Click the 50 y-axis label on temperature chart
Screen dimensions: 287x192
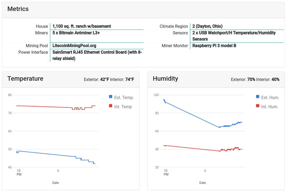[10, 149]
